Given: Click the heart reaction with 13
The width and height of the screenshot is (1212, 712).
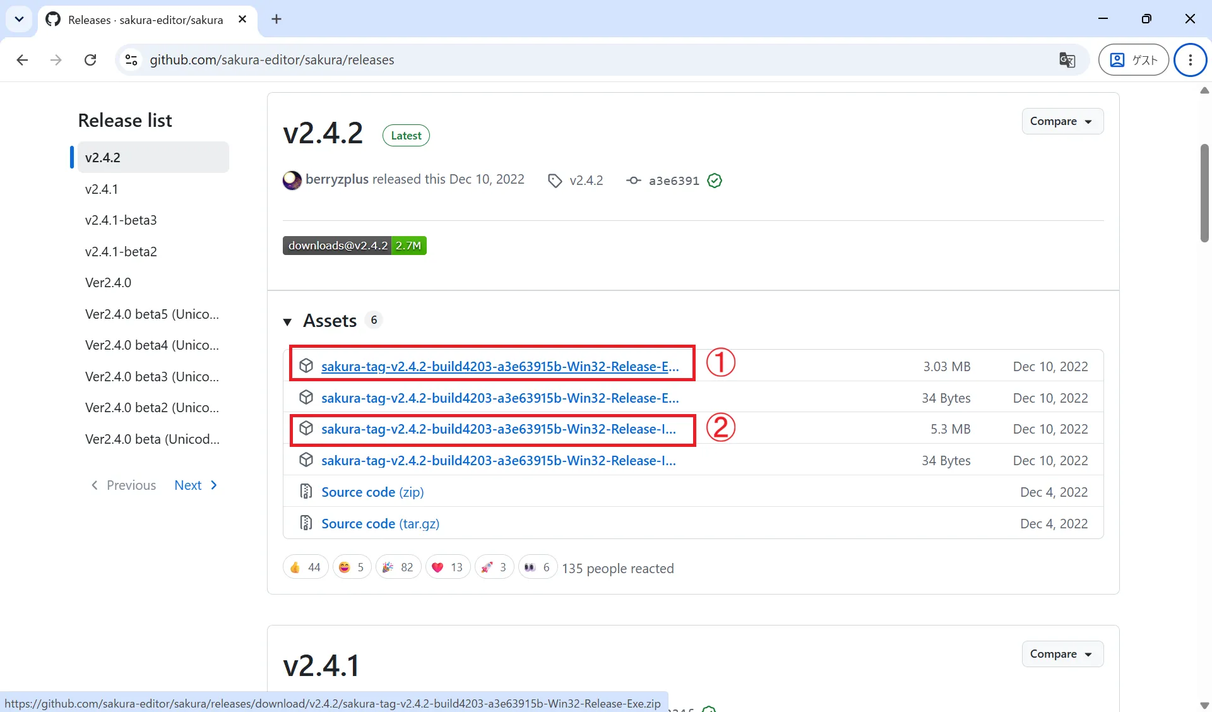Looking at the screenshot, I should coord(448,567).
